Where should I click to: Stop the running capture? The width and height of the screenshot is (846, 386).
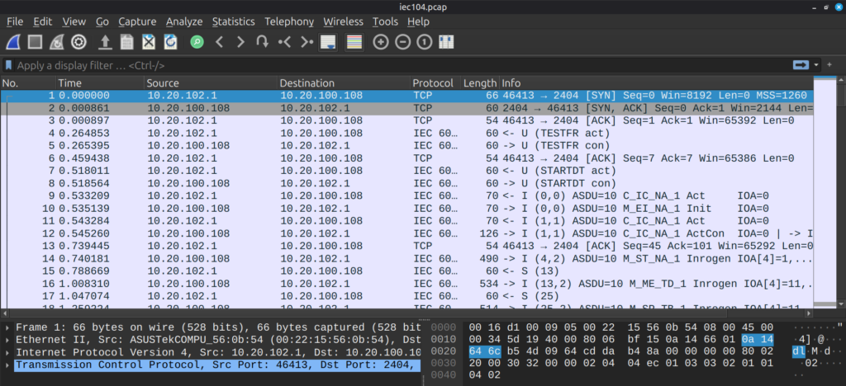[x=35, y=42]
